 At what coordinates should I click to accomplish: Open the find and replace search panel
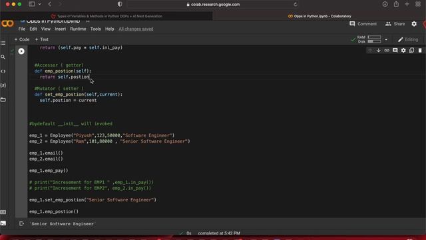tap(3, 57)
